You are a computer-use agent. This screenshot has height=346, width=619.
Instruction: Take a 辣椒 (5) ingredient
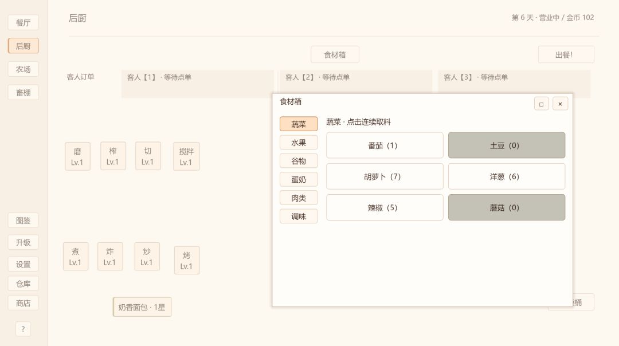click(x=385, y=207)
